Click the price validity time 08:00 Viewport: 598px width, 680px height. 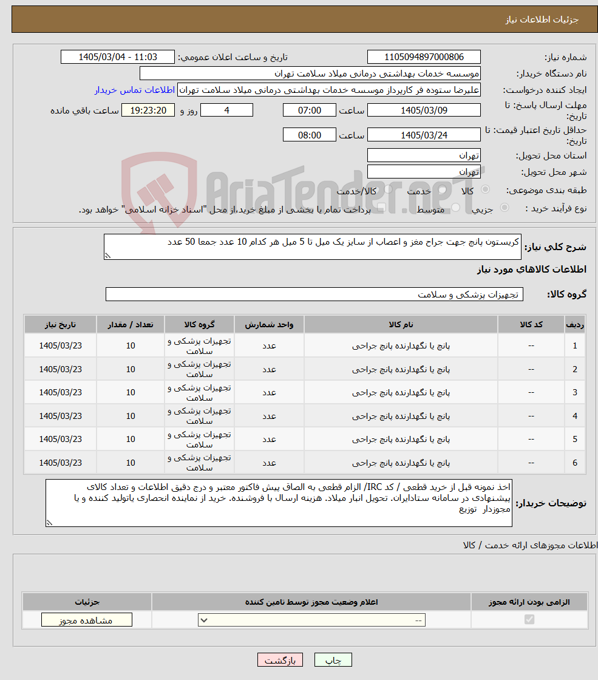click(x=309, y=135)
